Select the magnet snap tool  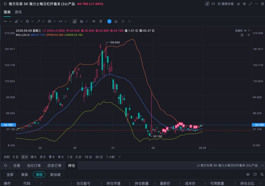coord(81,21)
